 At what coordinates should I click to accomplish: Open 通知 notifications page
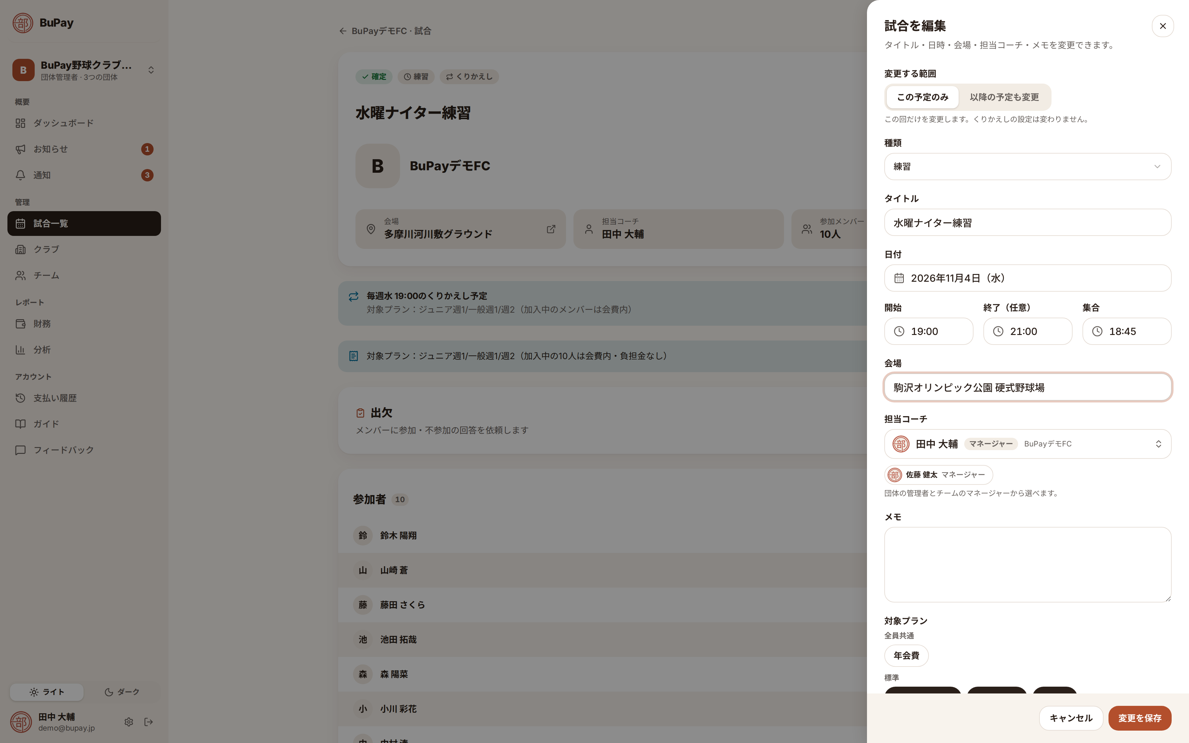pos(84,175)
